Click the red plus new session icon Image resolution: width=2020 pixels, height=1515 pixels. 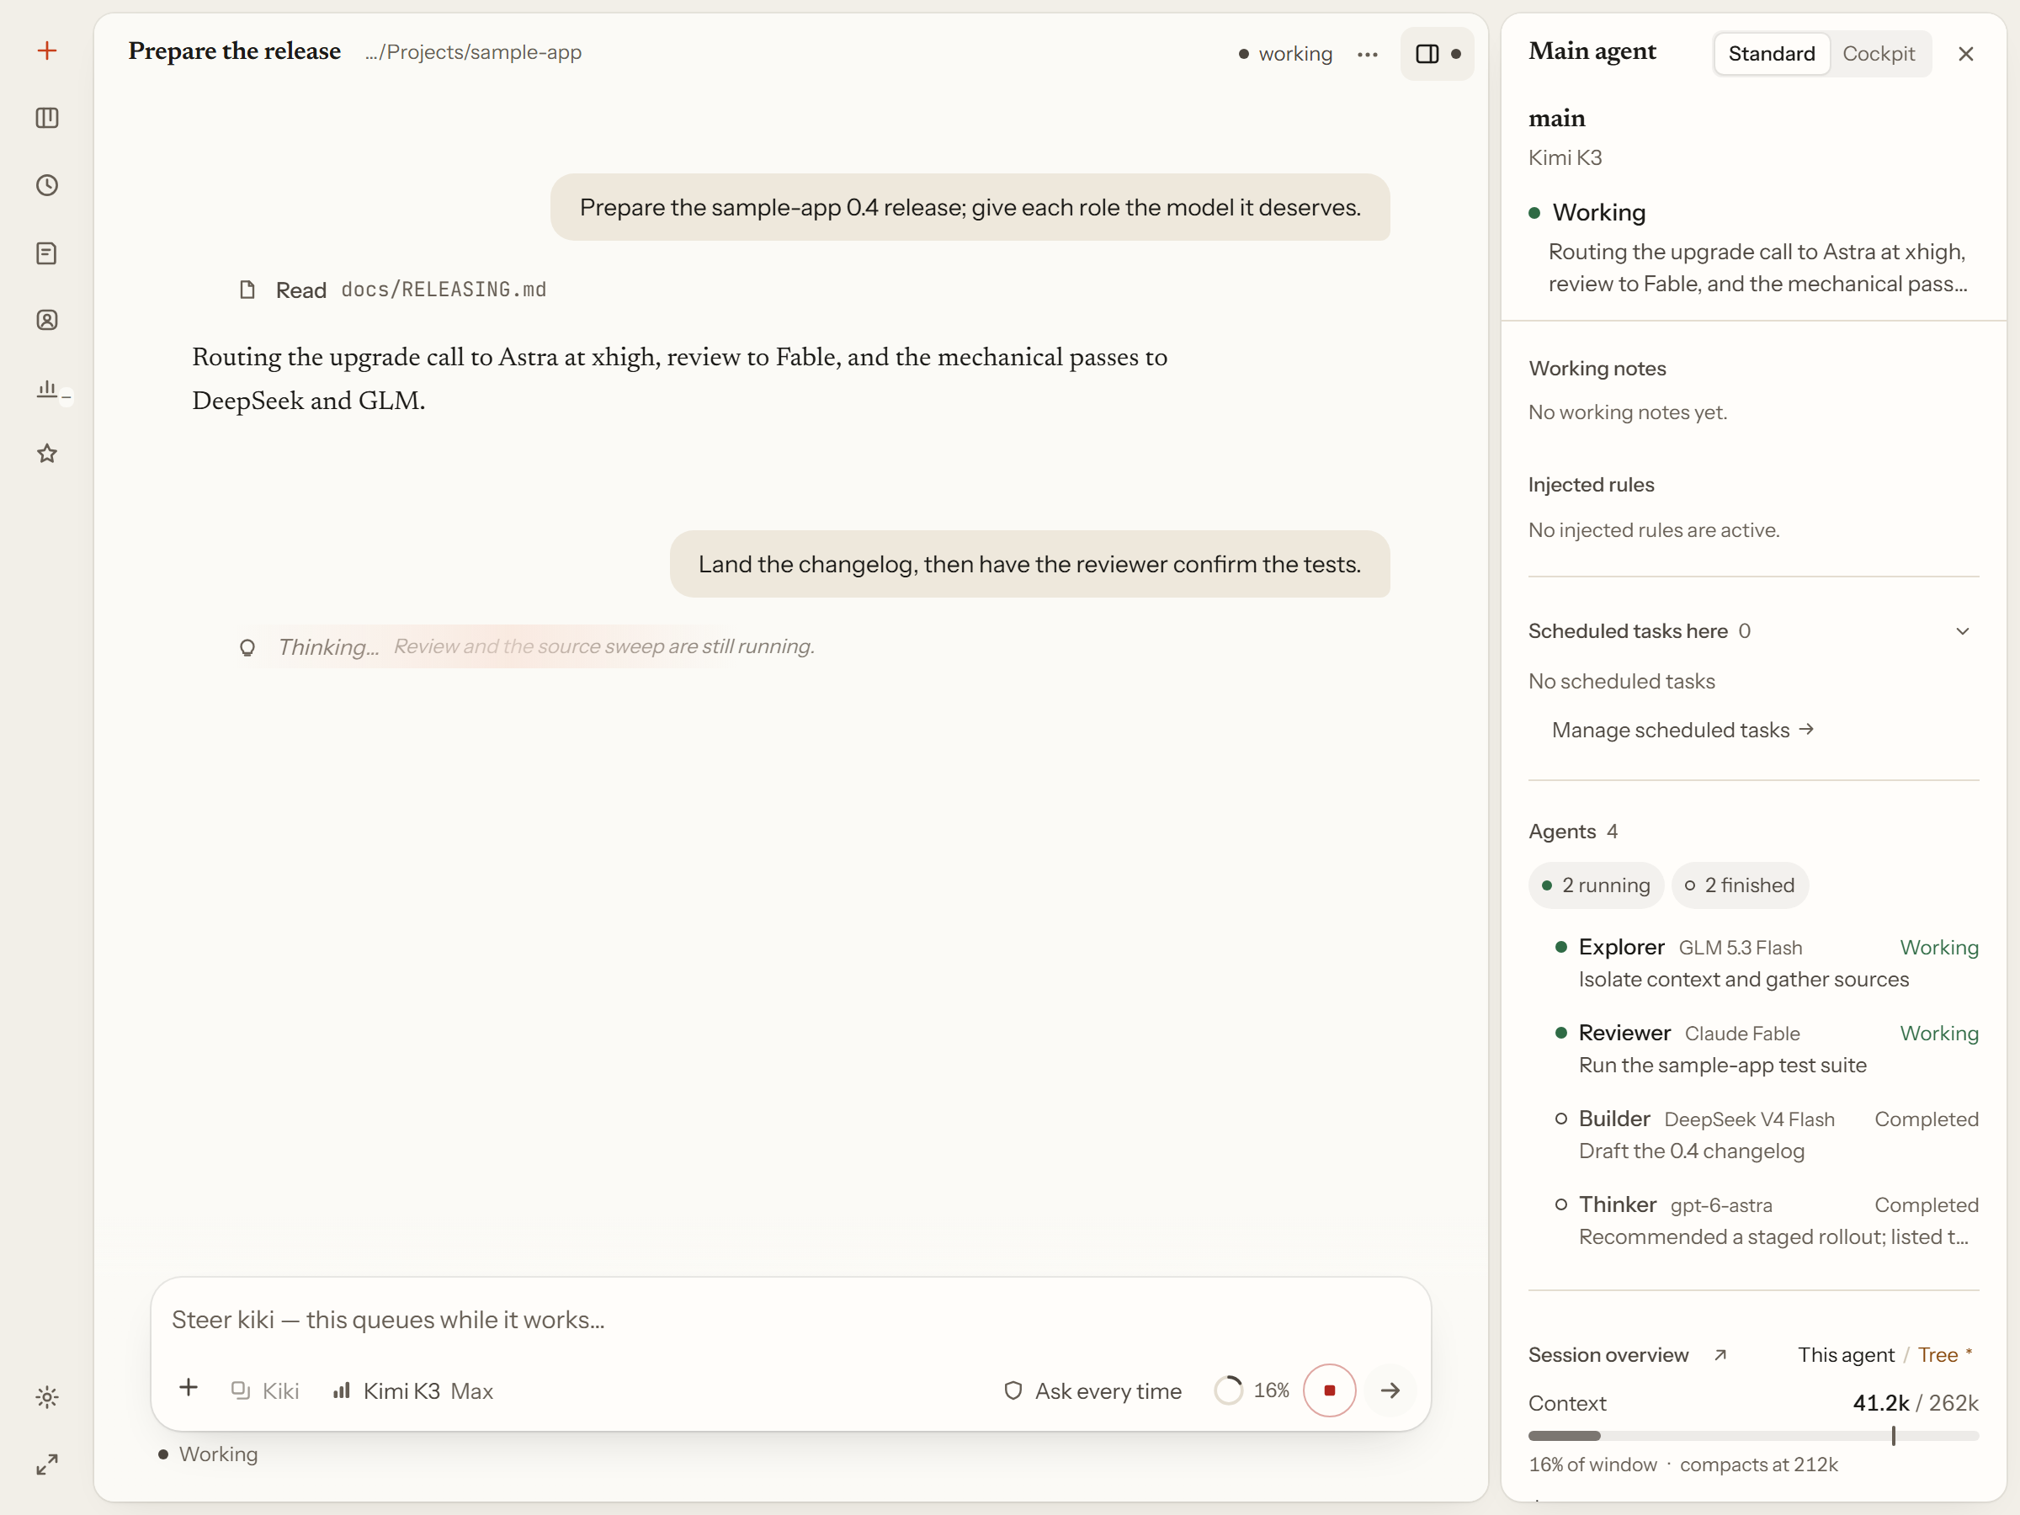point(47,51)
